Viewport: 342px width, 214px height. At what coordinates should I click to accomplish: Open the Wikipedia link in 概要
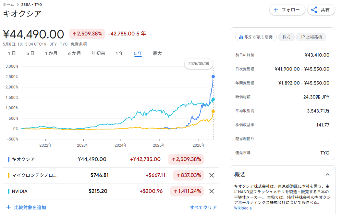coord(243,208)
